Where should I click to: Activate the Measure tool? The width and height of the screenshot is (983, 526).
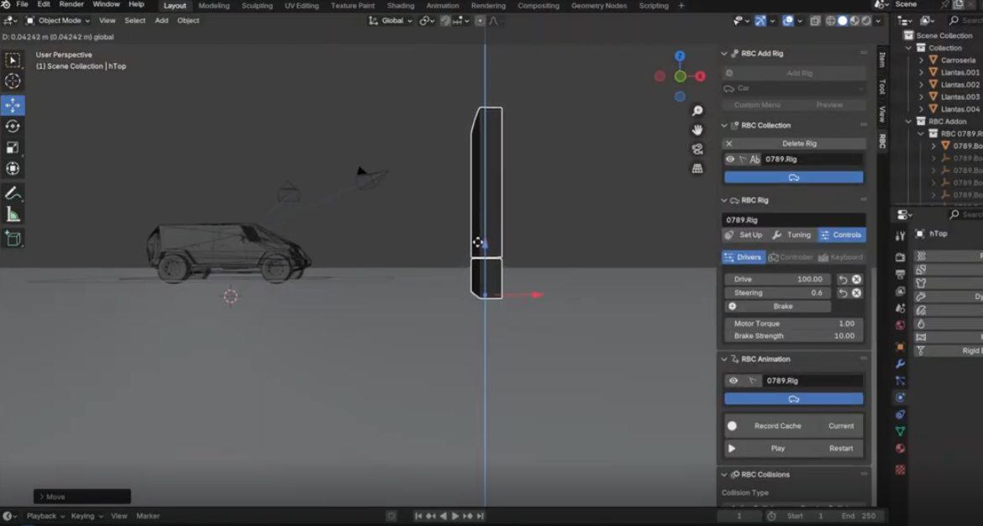click(x=13, y=214)
